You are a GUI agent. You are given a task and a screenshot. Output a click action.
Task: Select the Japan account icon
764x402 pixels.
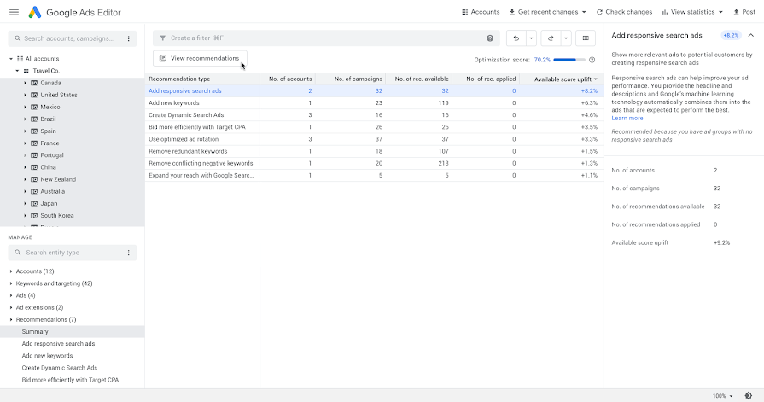click(34, 204)
